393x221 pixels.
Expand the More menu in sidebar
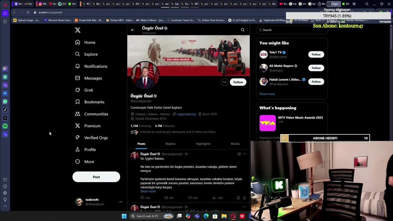click(x=85, y=162)
